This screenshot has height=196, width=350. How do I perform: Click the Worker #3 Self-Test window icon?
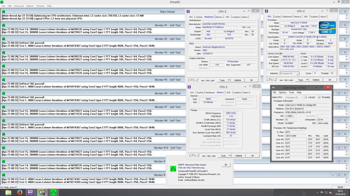(x=4, y=53)
